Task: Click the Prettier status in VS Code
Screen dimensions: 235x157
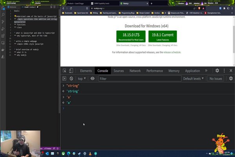Action: [x=48, y=148]
